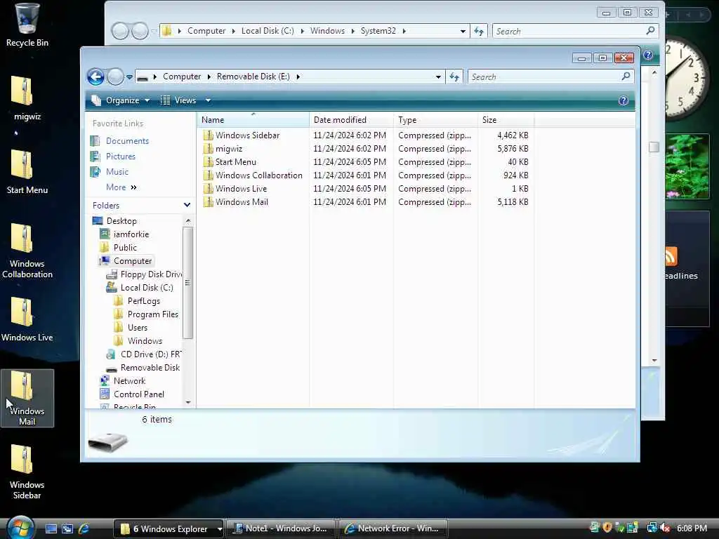This screenshot has width=719, height=539.
Task: Select Removable Disk in folder tree
Action: [150, 368]
